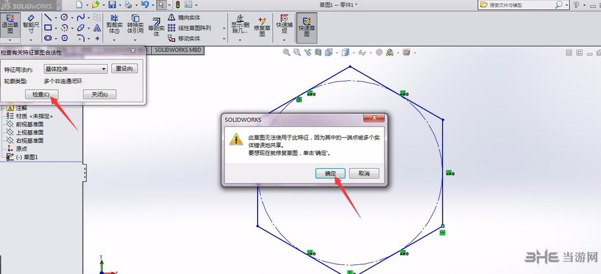Click the New document icon
Image resolution: width=601 pixels, height=274 pixels.
pos(79,5)
